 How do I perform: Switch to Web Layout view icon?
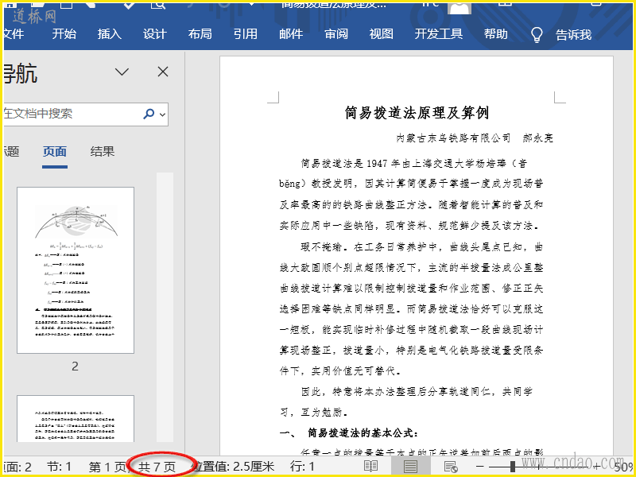coord(451,467)
